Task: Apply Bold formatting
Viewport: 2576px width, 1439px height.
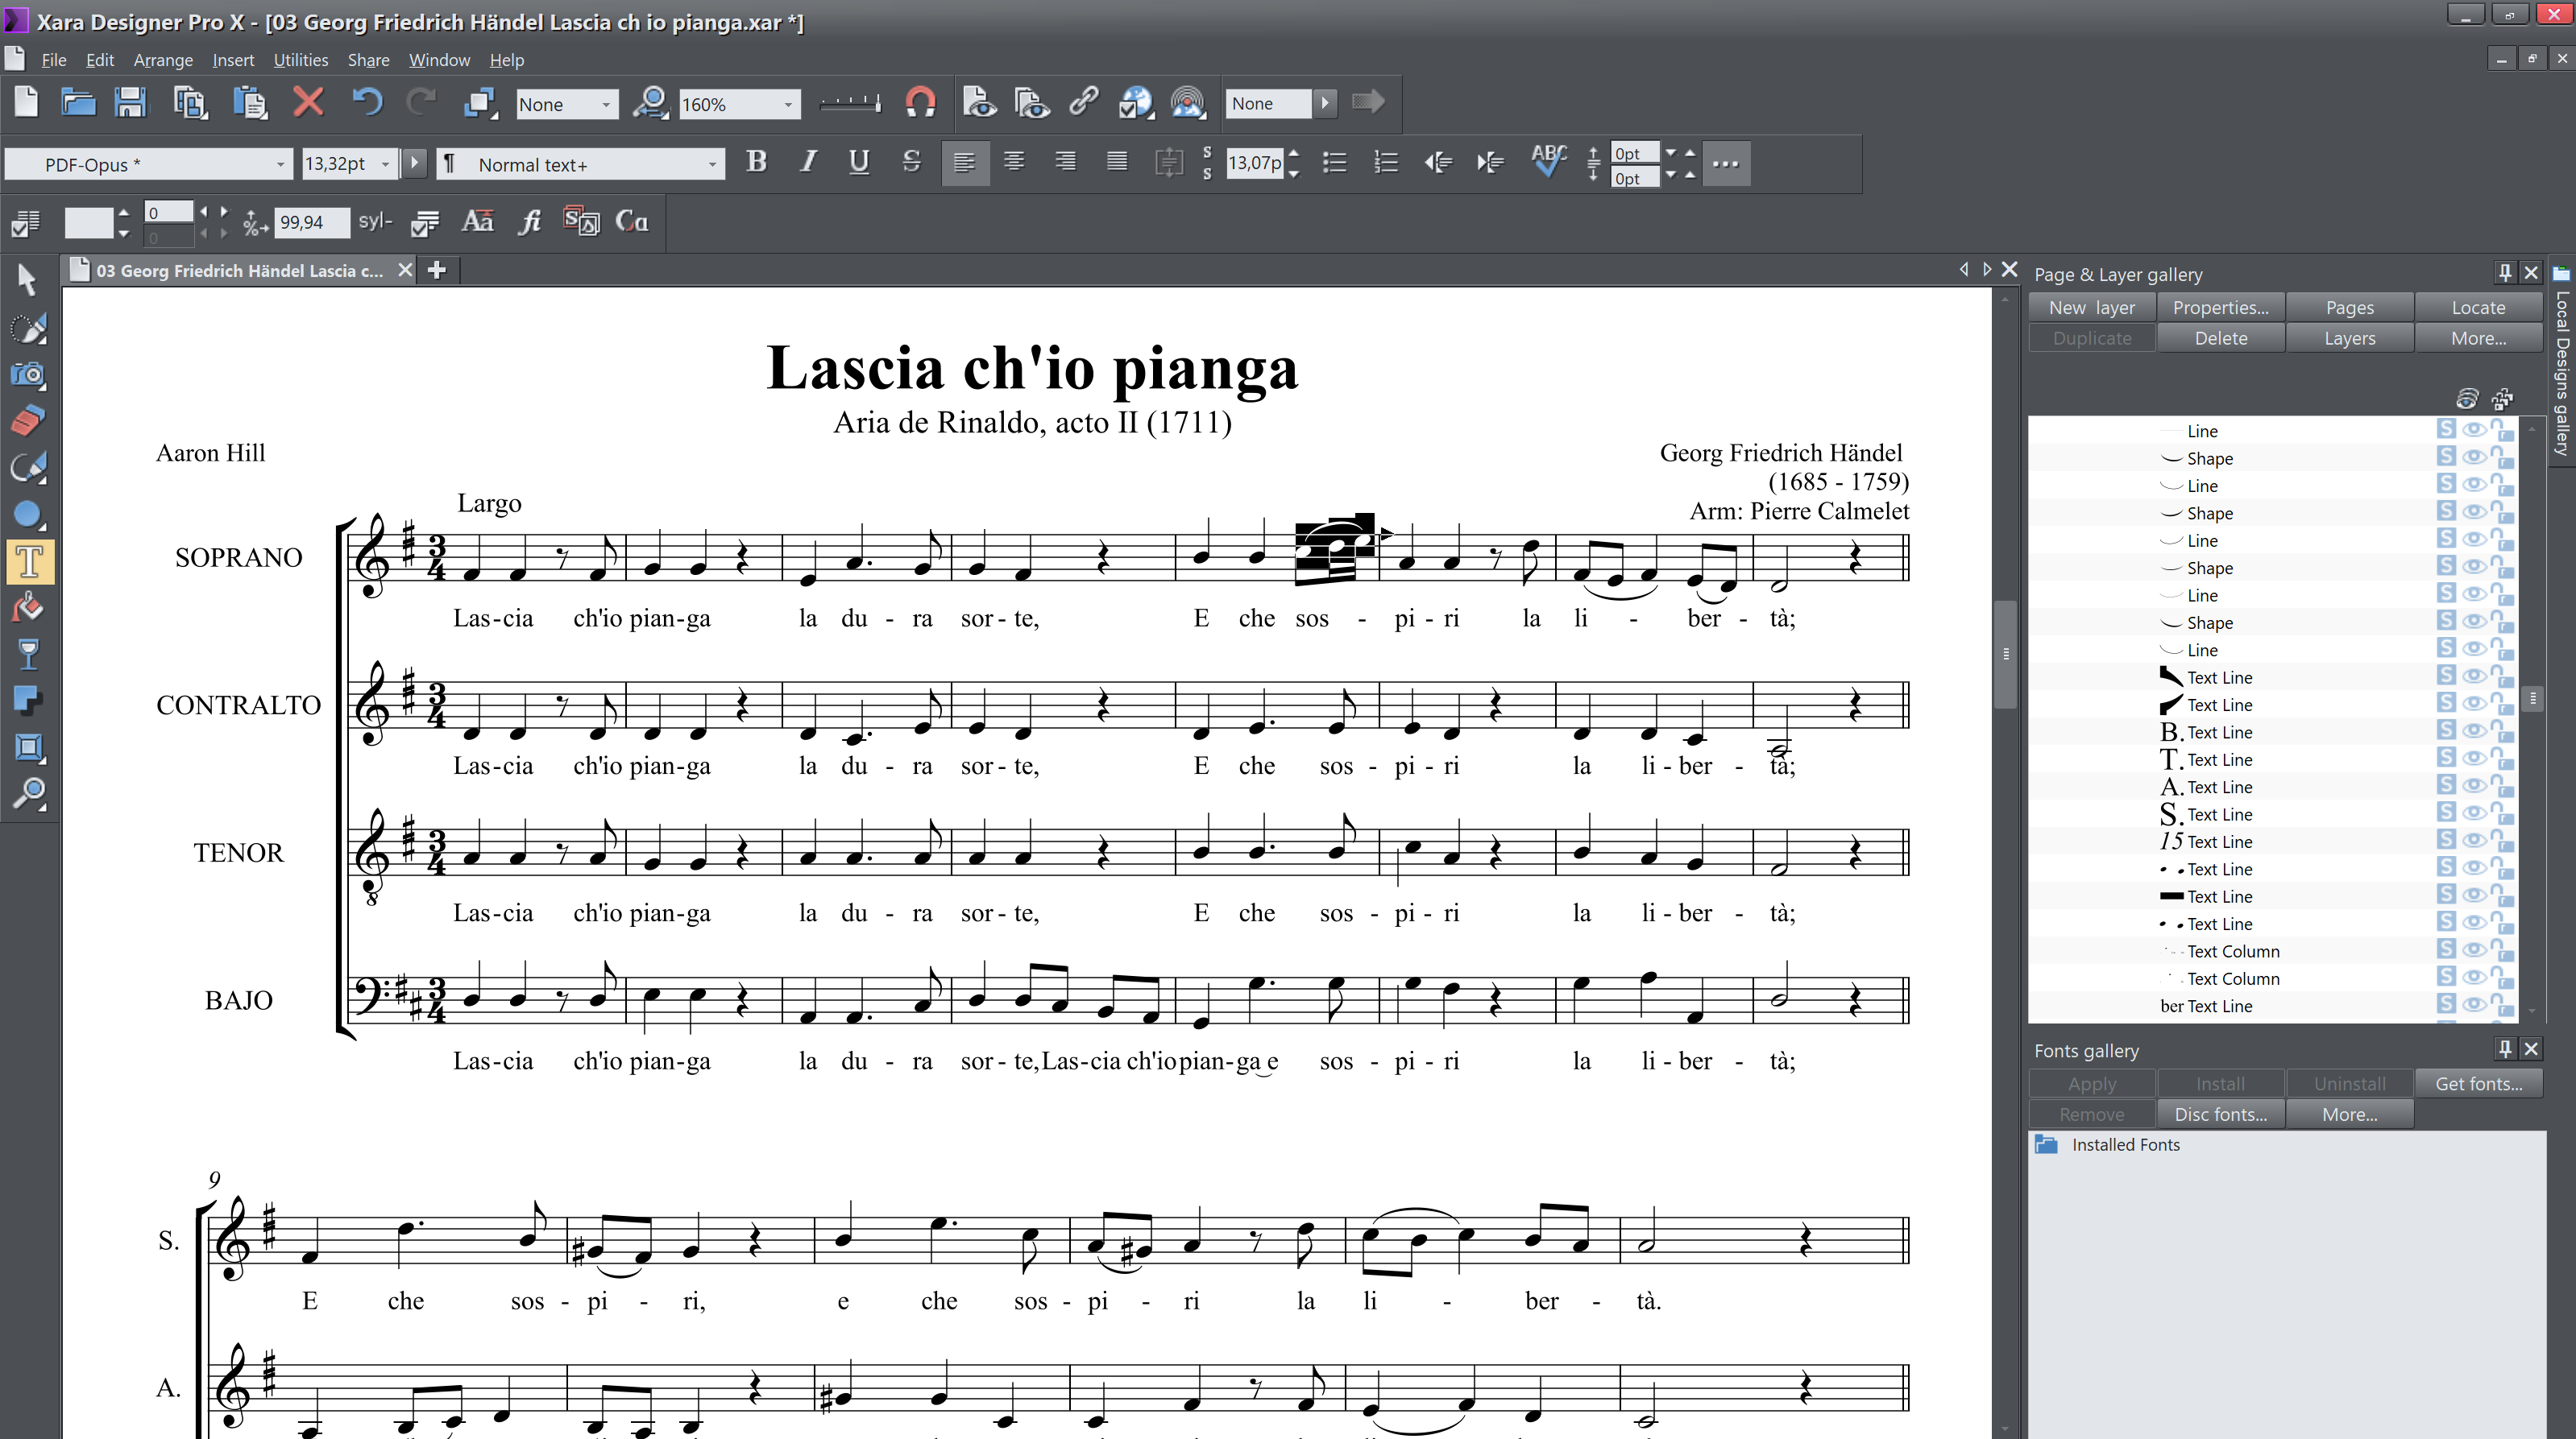Action: [x=756, y=161]
